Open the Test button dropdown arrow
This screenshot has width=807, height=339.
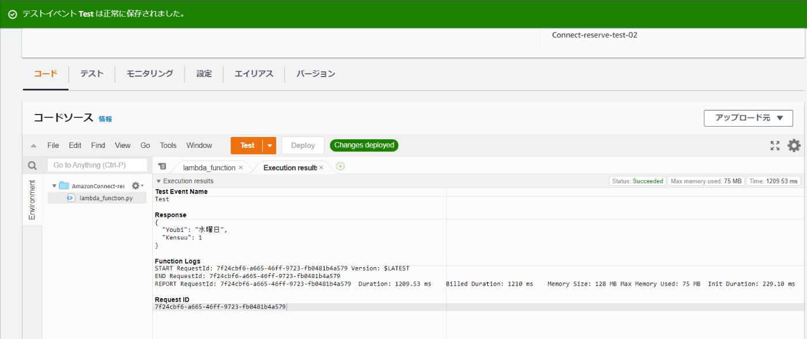(x=269, y=146)
